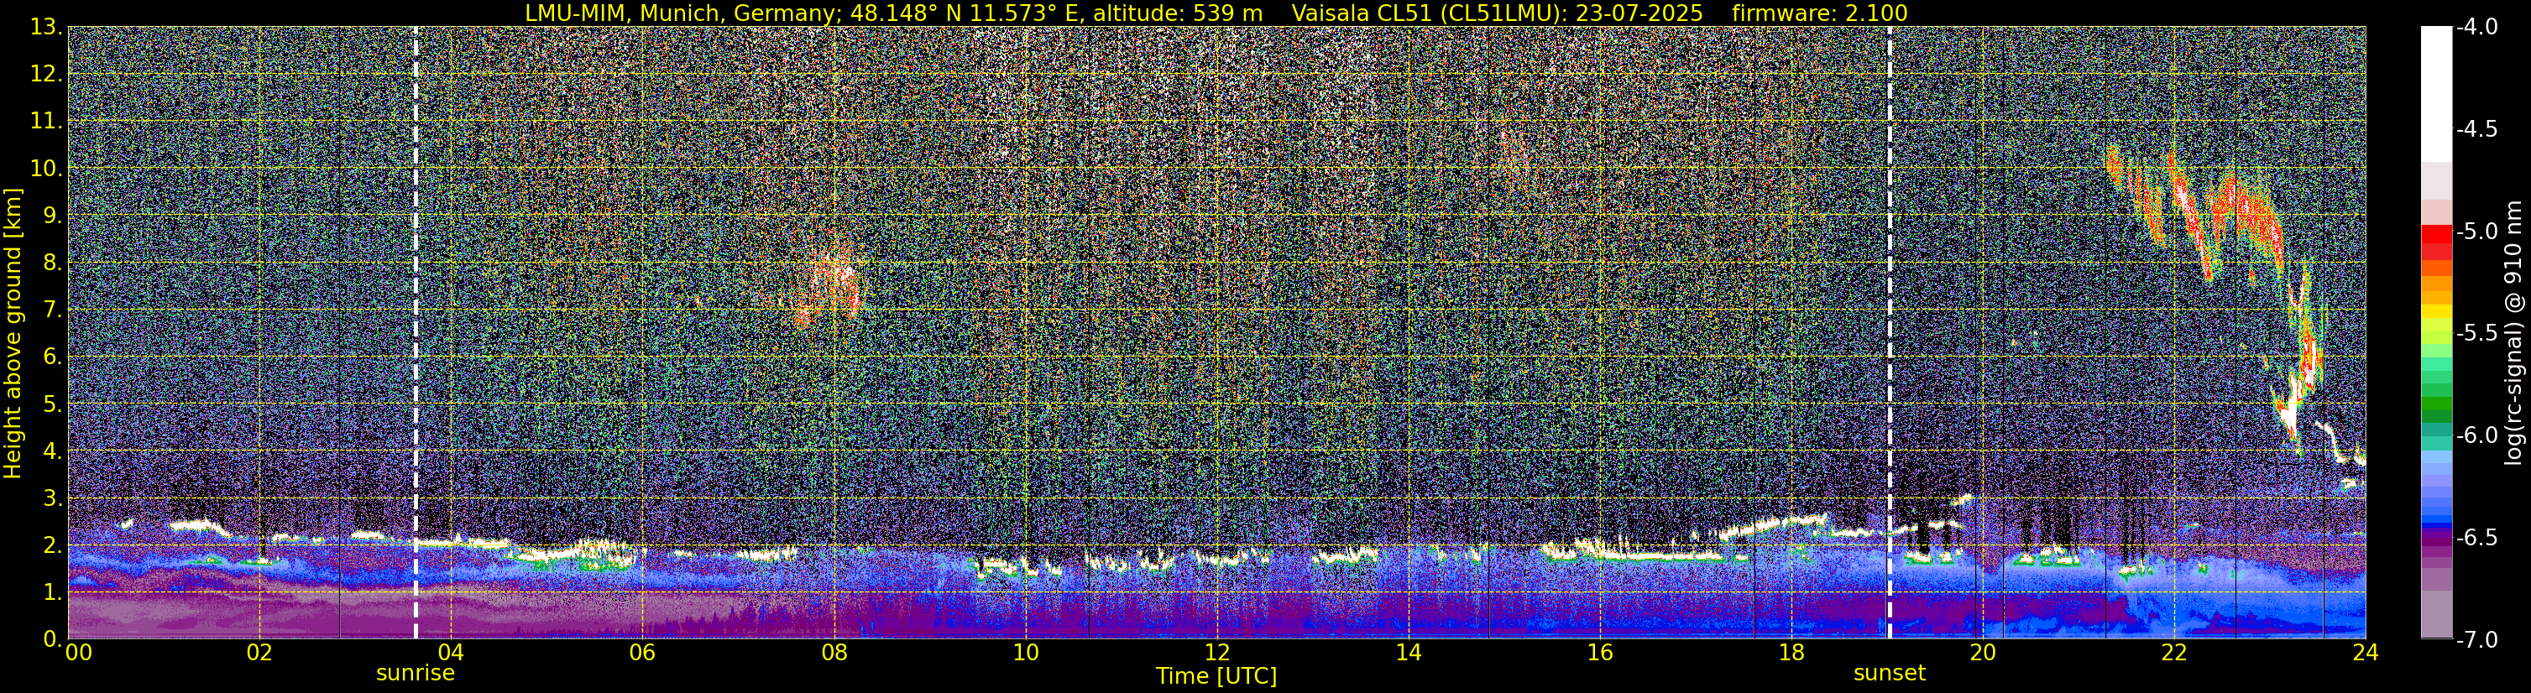Click the red band of the colorbar
Viewport: 2531px width, 693px height.
(2435, 237)
